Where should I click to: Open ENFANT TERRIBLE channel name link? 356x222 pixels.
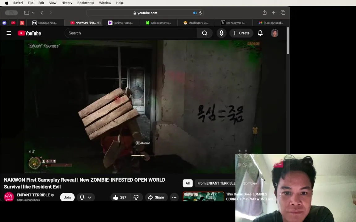[x=33, y=195]
